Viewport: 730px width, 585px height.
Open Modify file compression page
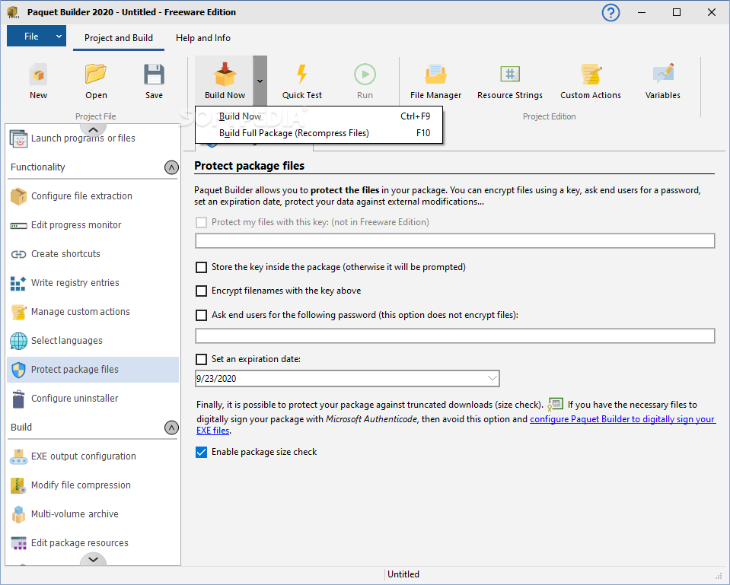[x=93, y=485]
